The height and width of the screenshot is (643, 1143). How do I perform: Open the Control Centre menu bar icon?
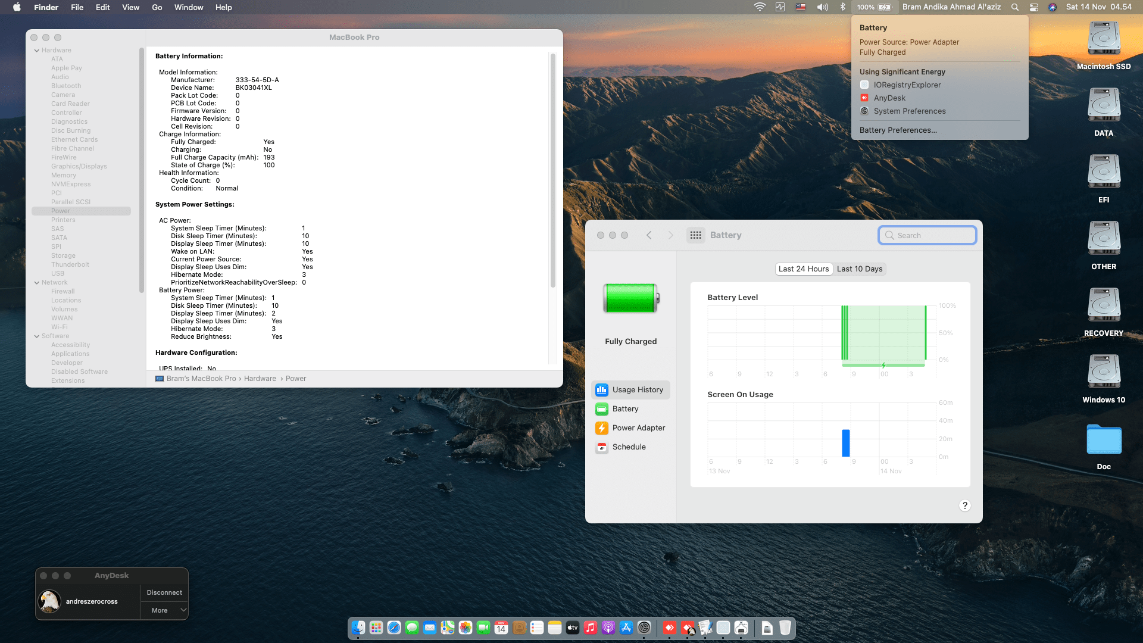(1034, 7)
